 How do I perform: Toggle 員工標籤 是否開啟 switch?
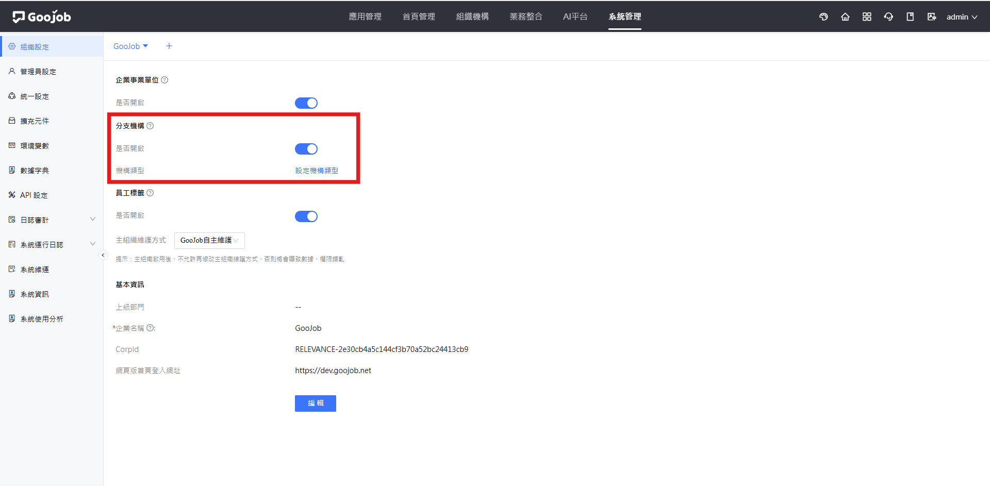coord(306,216)
